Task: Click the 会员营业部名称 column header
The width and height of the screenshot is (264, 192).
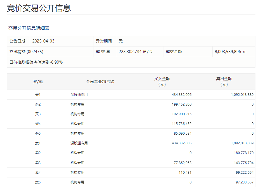Action: tap(100, 82)
